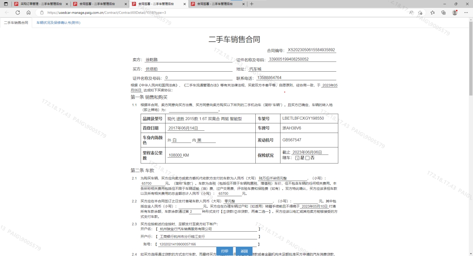Check the 随车 否 checkbox

pos(307,158)
